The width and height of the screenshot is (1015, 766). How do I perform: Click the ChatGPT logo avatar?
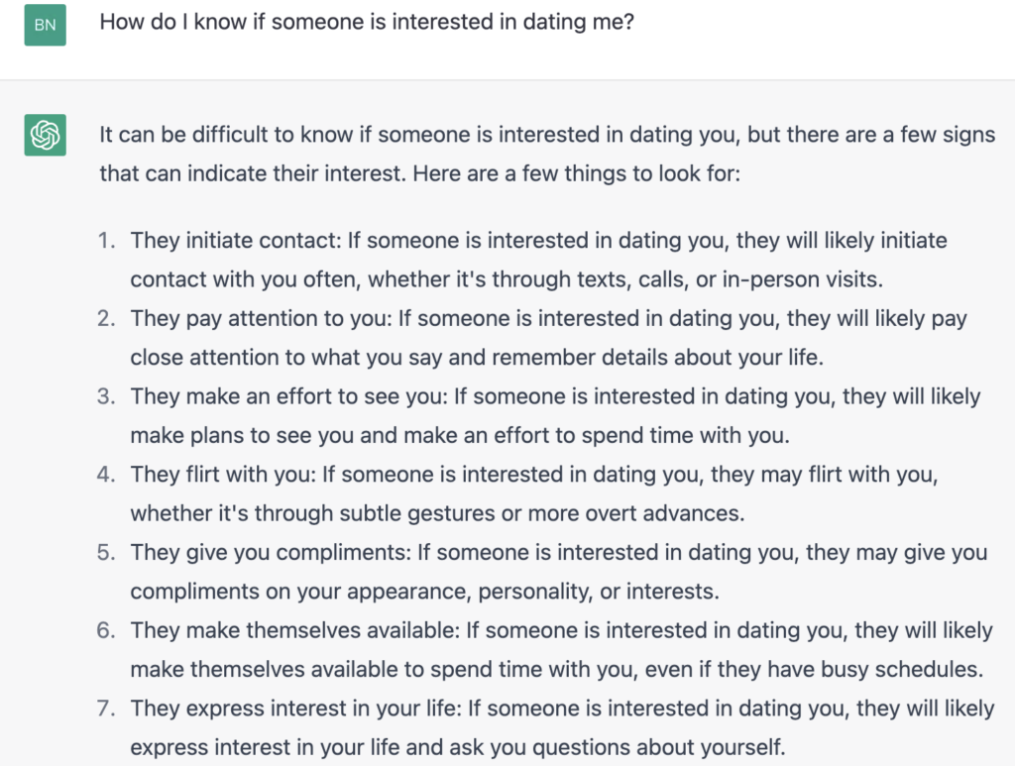click(46, 135)
